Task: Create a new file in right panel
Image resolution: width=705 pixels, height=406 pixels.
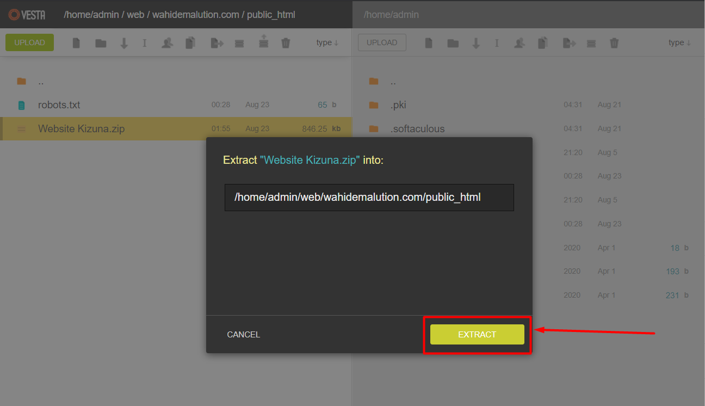Action: pos(429,43)
